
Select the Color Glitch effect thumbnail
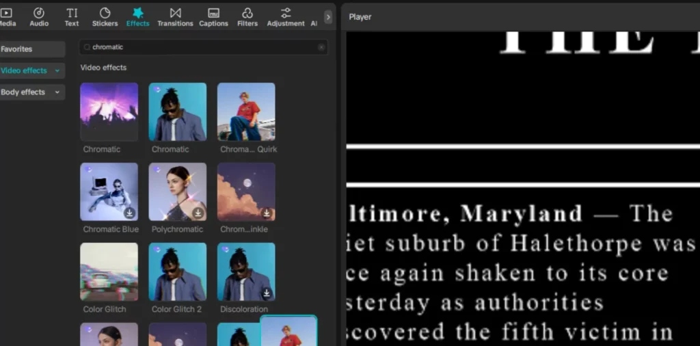click(109, 271)
